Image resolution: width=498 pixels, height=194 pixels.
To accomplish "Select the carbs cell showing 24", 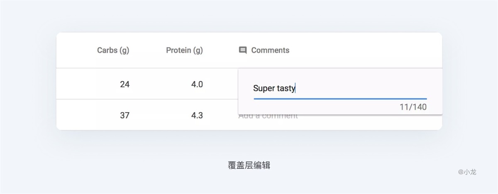I will pos(124,84).
